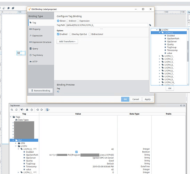190x174 pixels.
Task: Click the tag browse icon beside Tag Path
Action: (150, 25)
